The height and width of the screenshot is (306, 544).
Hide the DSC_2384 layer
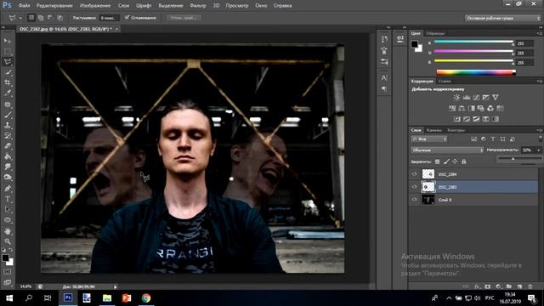[414, 174]
